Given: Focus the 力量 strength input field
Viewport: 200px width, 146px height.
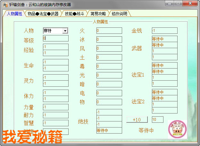Looking at the screenshot, I should (x=56, y=107).
